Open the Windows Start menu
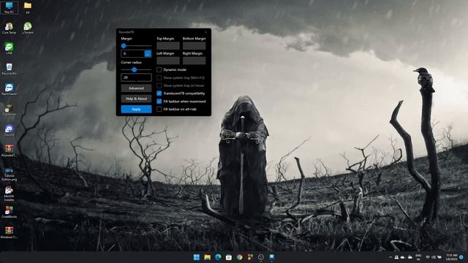Image resolution: width=468 pixels, height=263 pixels. (x=197, y=257)
